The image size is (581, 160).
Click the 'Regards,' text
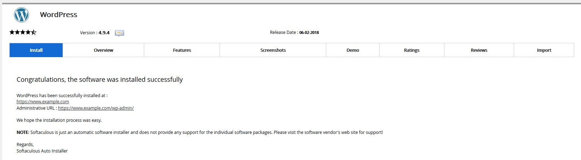[x=25, y=145]
